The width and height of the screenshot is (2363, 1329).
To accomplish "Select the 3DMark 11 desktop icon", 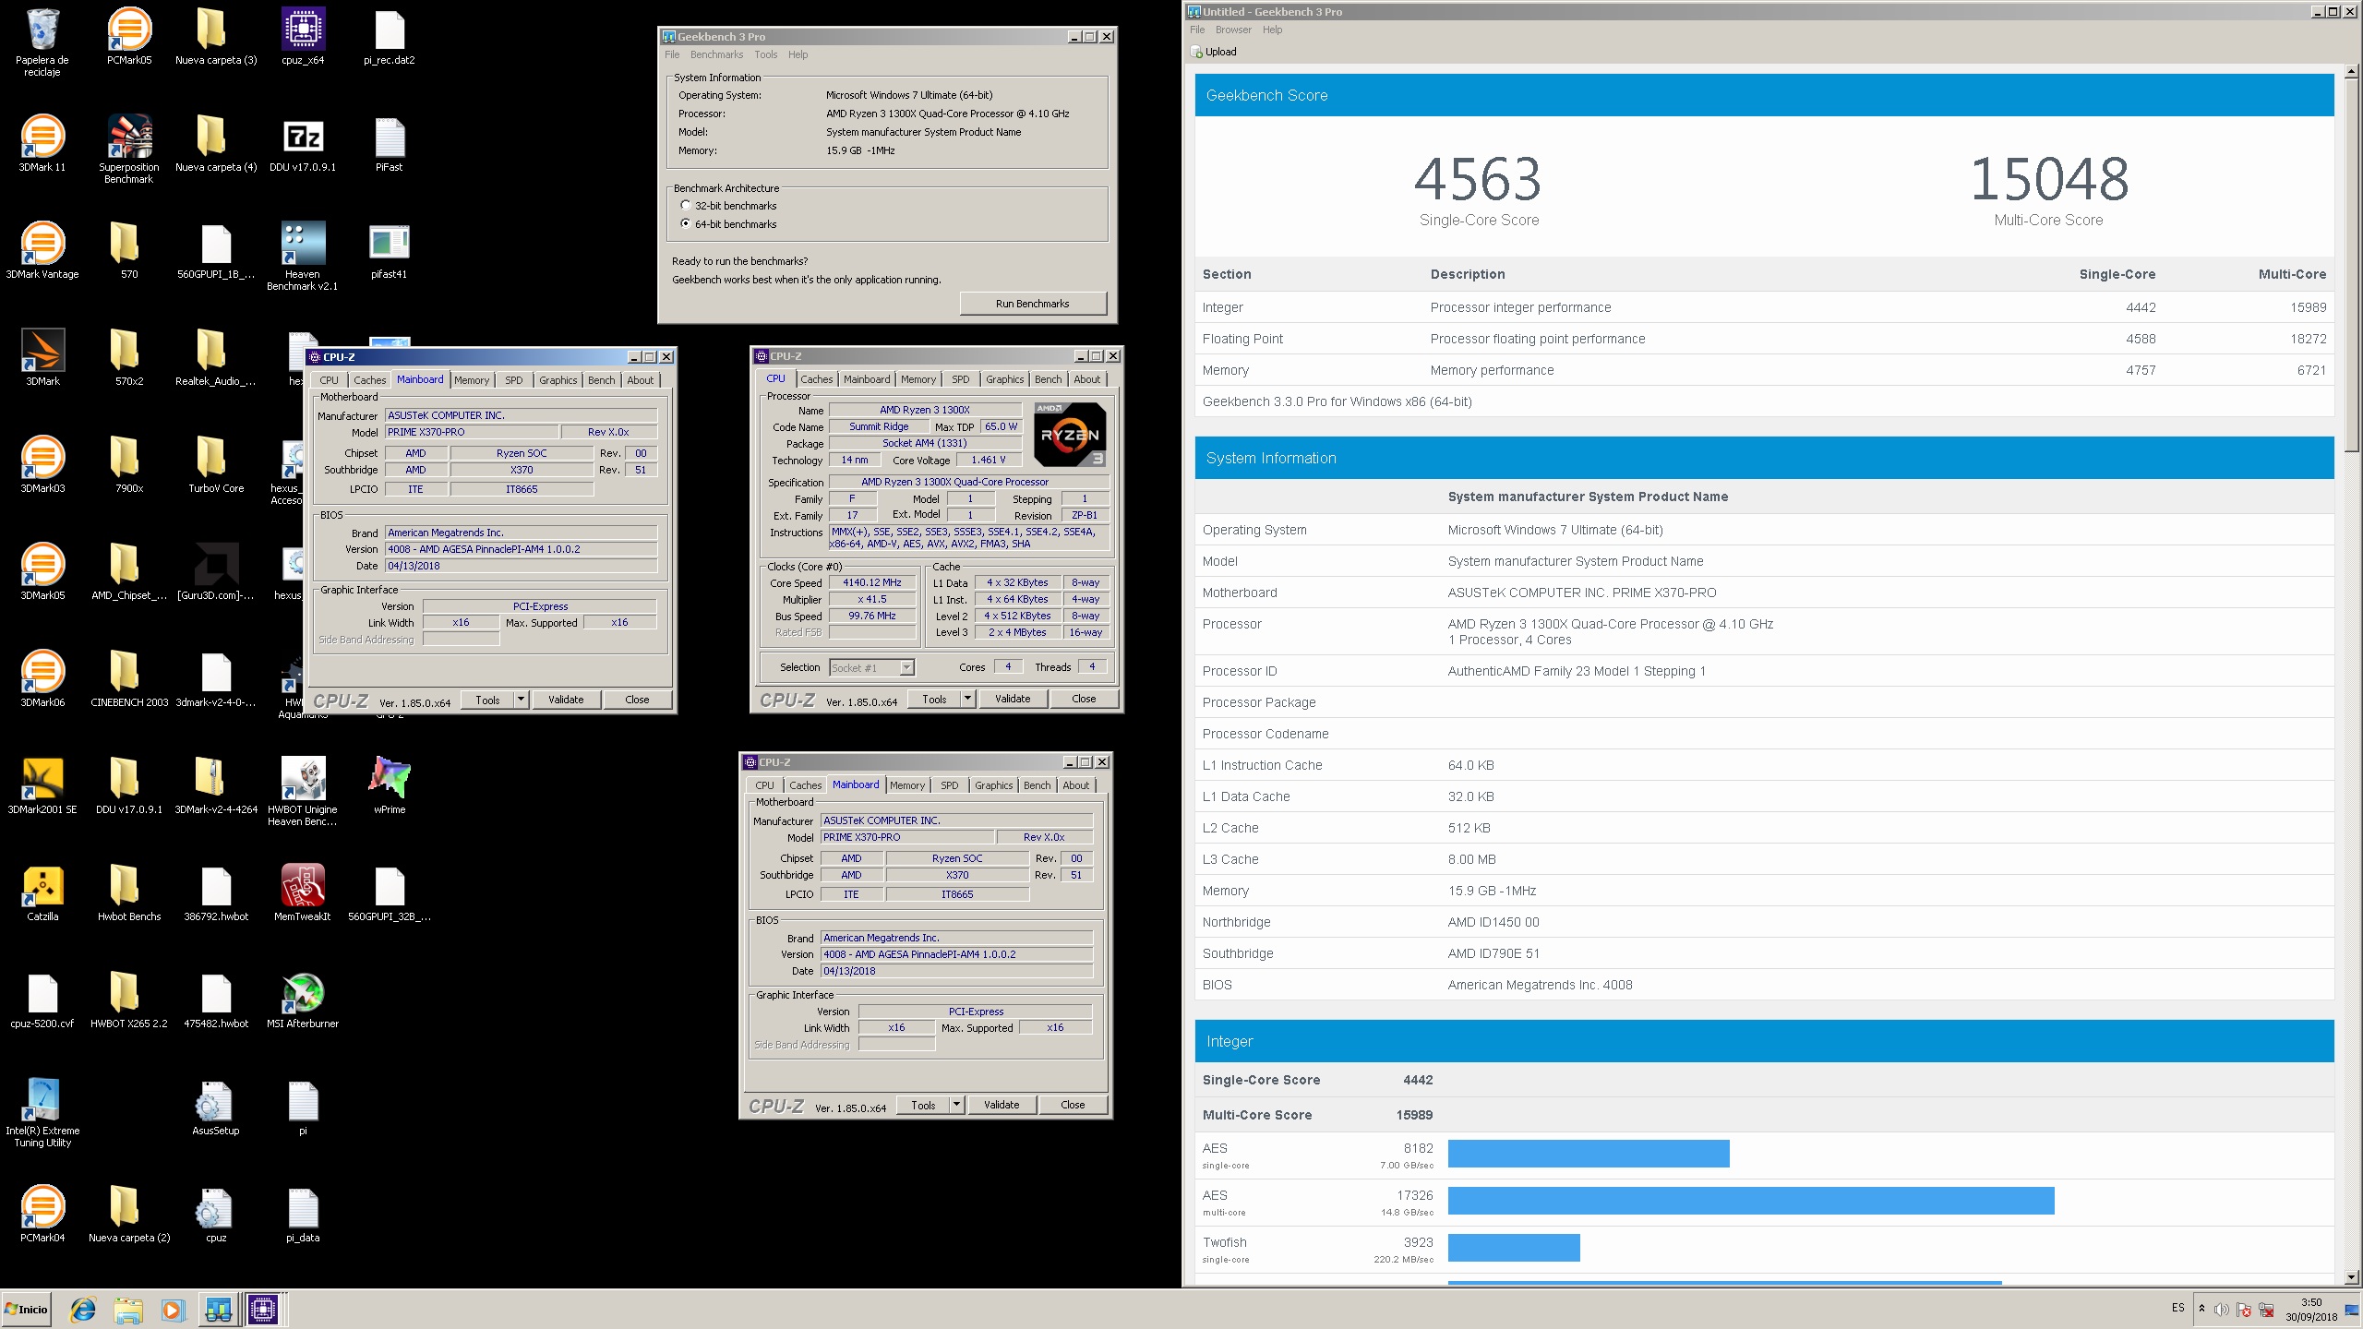I will coord(42,143).
